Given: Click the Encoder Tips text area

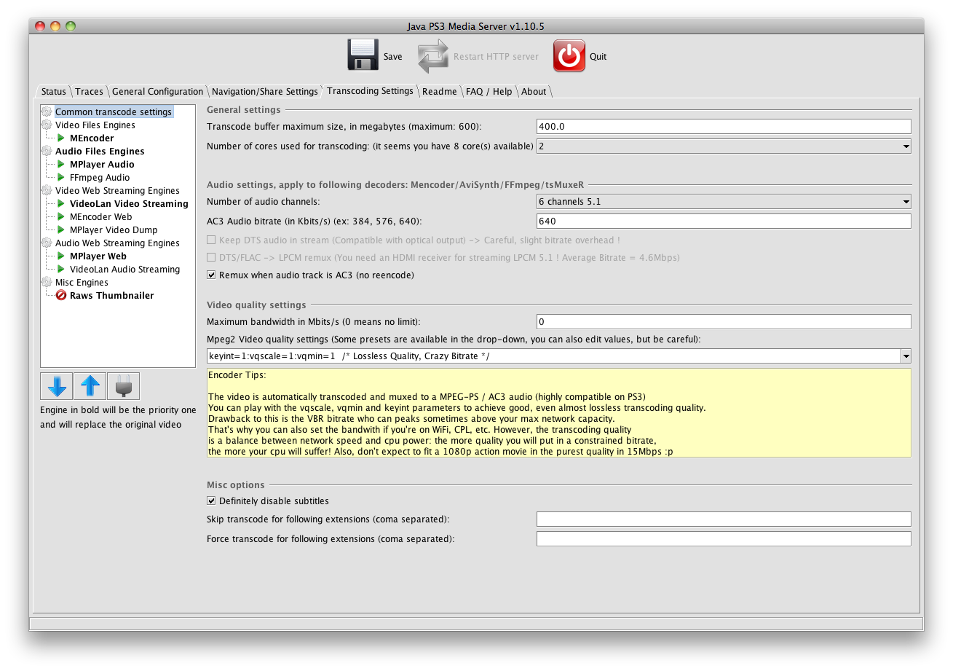Looking at the screenshot, I should pyautogui.click(x=559, y=413).
